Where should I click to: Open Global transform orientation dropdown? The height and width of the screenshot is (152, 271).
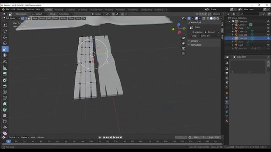pos(98,14)
